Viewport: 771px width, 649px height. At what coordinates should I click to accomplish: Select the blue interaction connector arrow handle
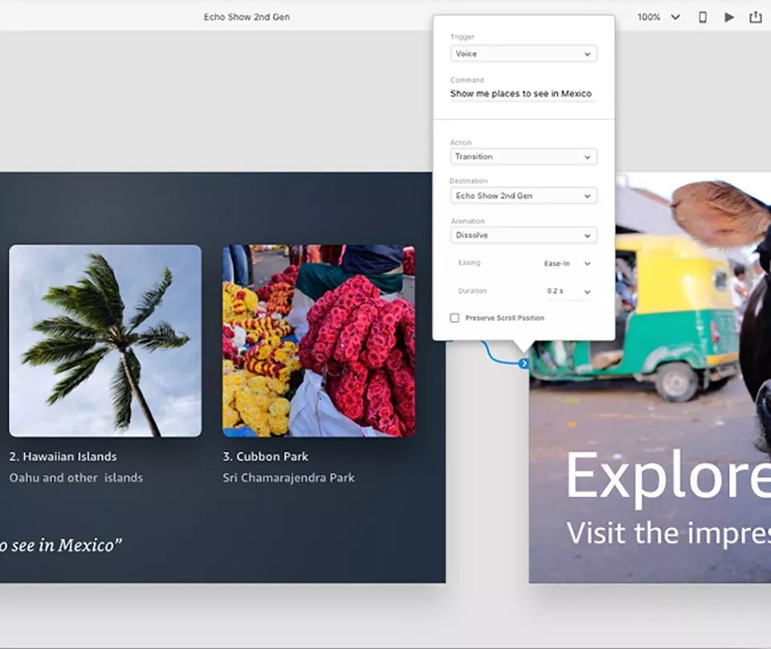[524, 363]
